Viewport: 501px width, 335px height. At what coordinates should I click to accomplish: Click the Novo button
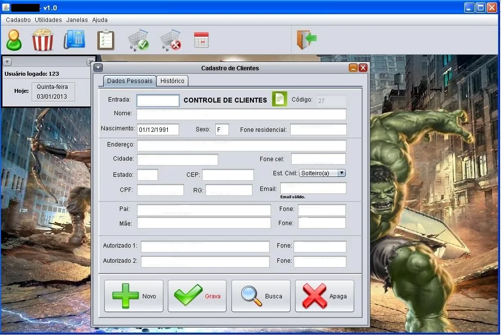pyautogui.click(x=134, y=296)
